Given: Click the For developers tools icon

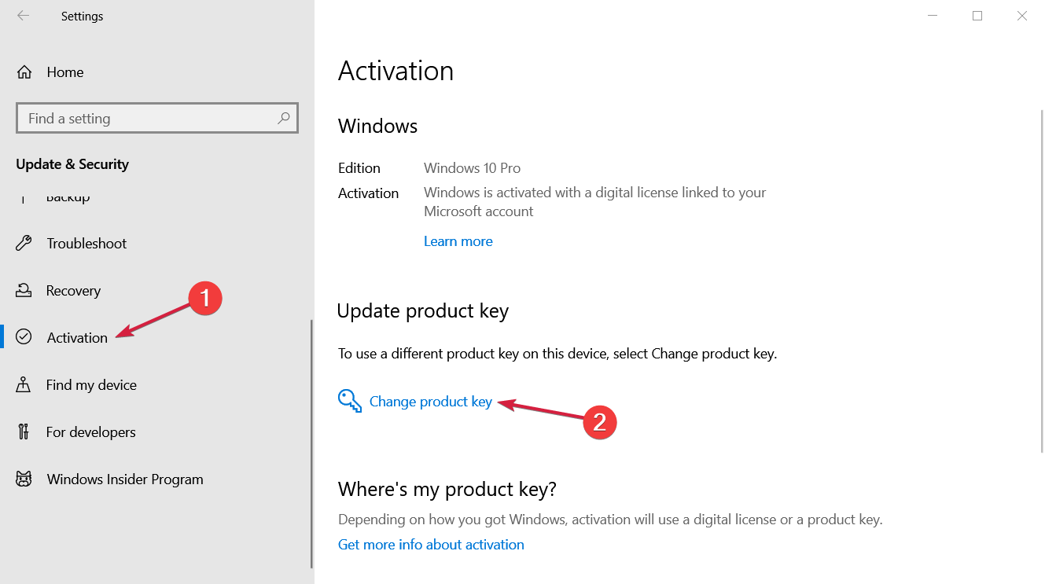Looking at the screenshot, I should [x=24, y=432].
